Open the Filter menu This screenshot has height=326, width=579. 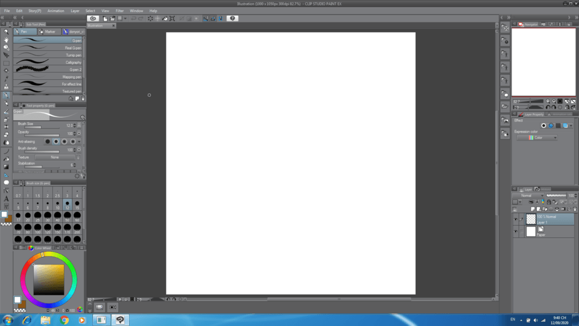pos(119,11)
